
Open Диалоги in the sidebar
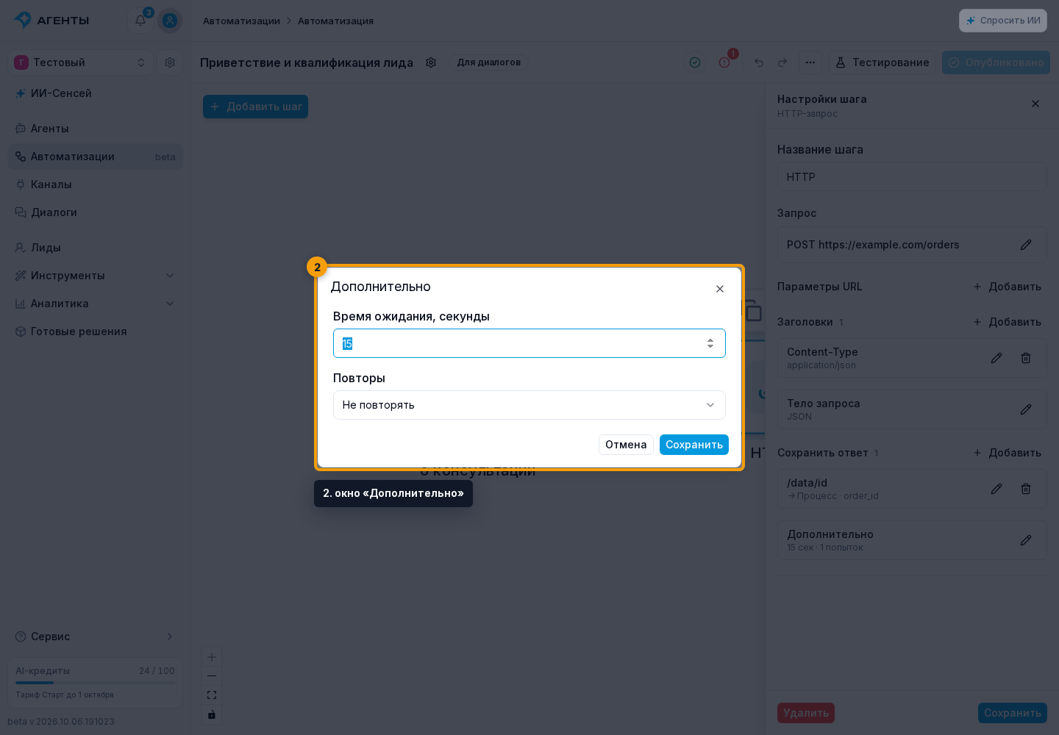pyautogui.click(x=96, y=212)
